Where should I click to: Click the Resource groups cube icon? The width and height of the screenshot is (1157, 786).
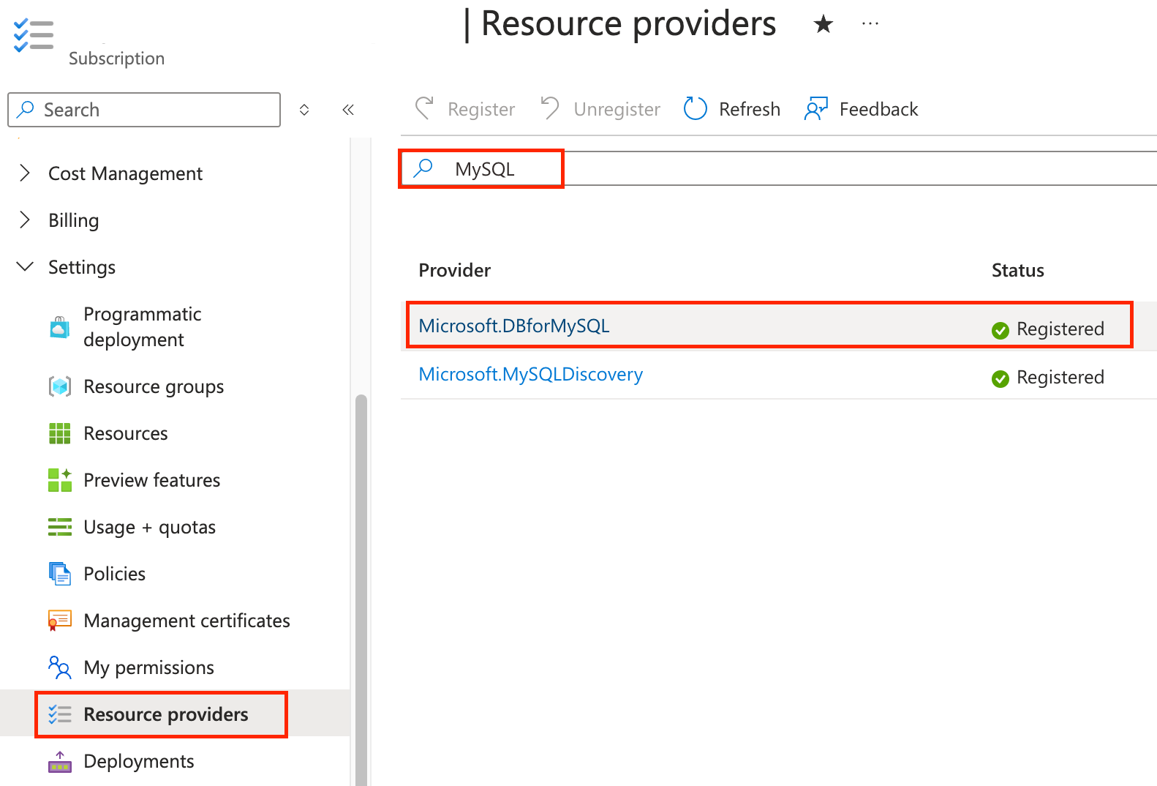point(60,386)
